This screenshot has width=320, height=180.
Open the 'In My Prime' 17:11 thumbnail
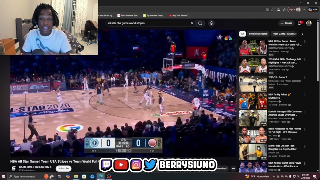(253, 101)
